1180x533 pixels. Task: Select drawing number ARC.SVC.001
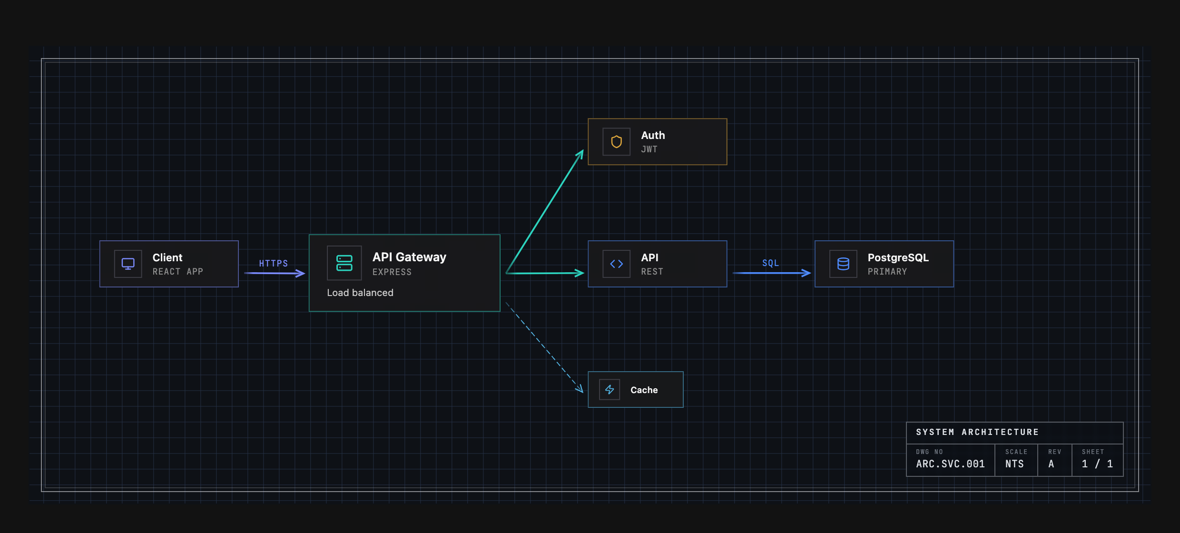tap(950, 464)
